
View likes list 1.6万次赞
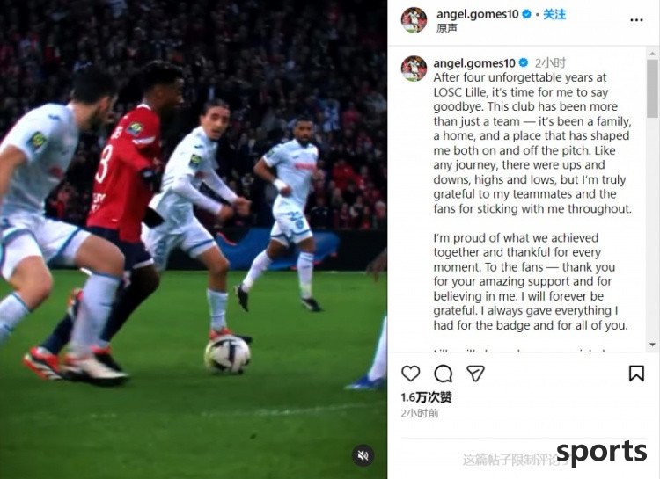pyautogui.click(x=427, y=397)
